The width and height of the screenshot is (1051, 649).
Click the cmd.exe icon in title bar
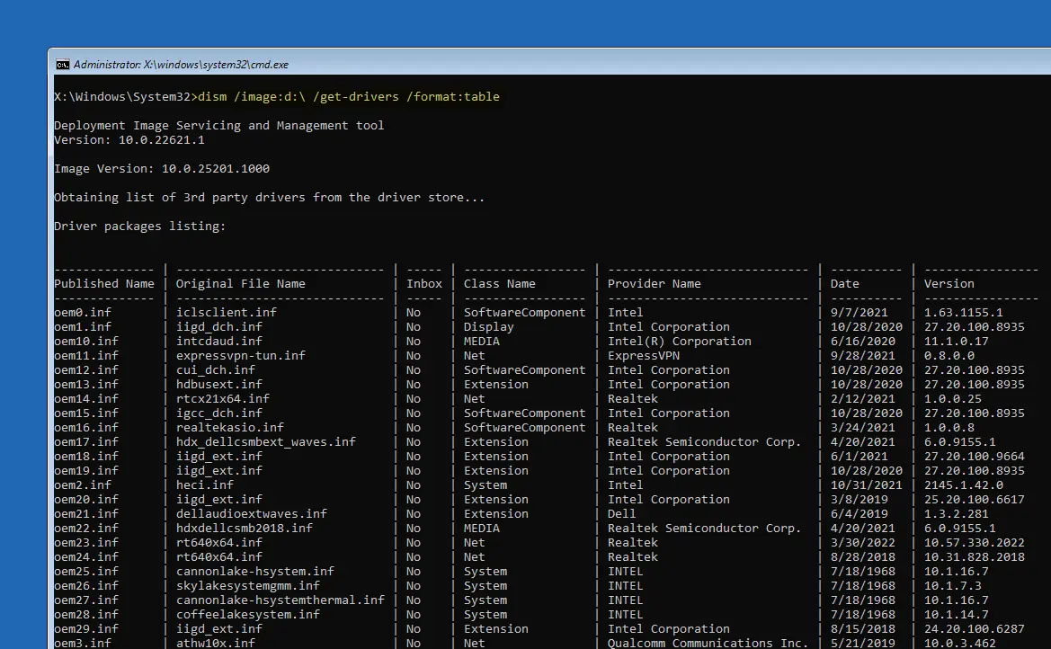[x=62, y=65]
